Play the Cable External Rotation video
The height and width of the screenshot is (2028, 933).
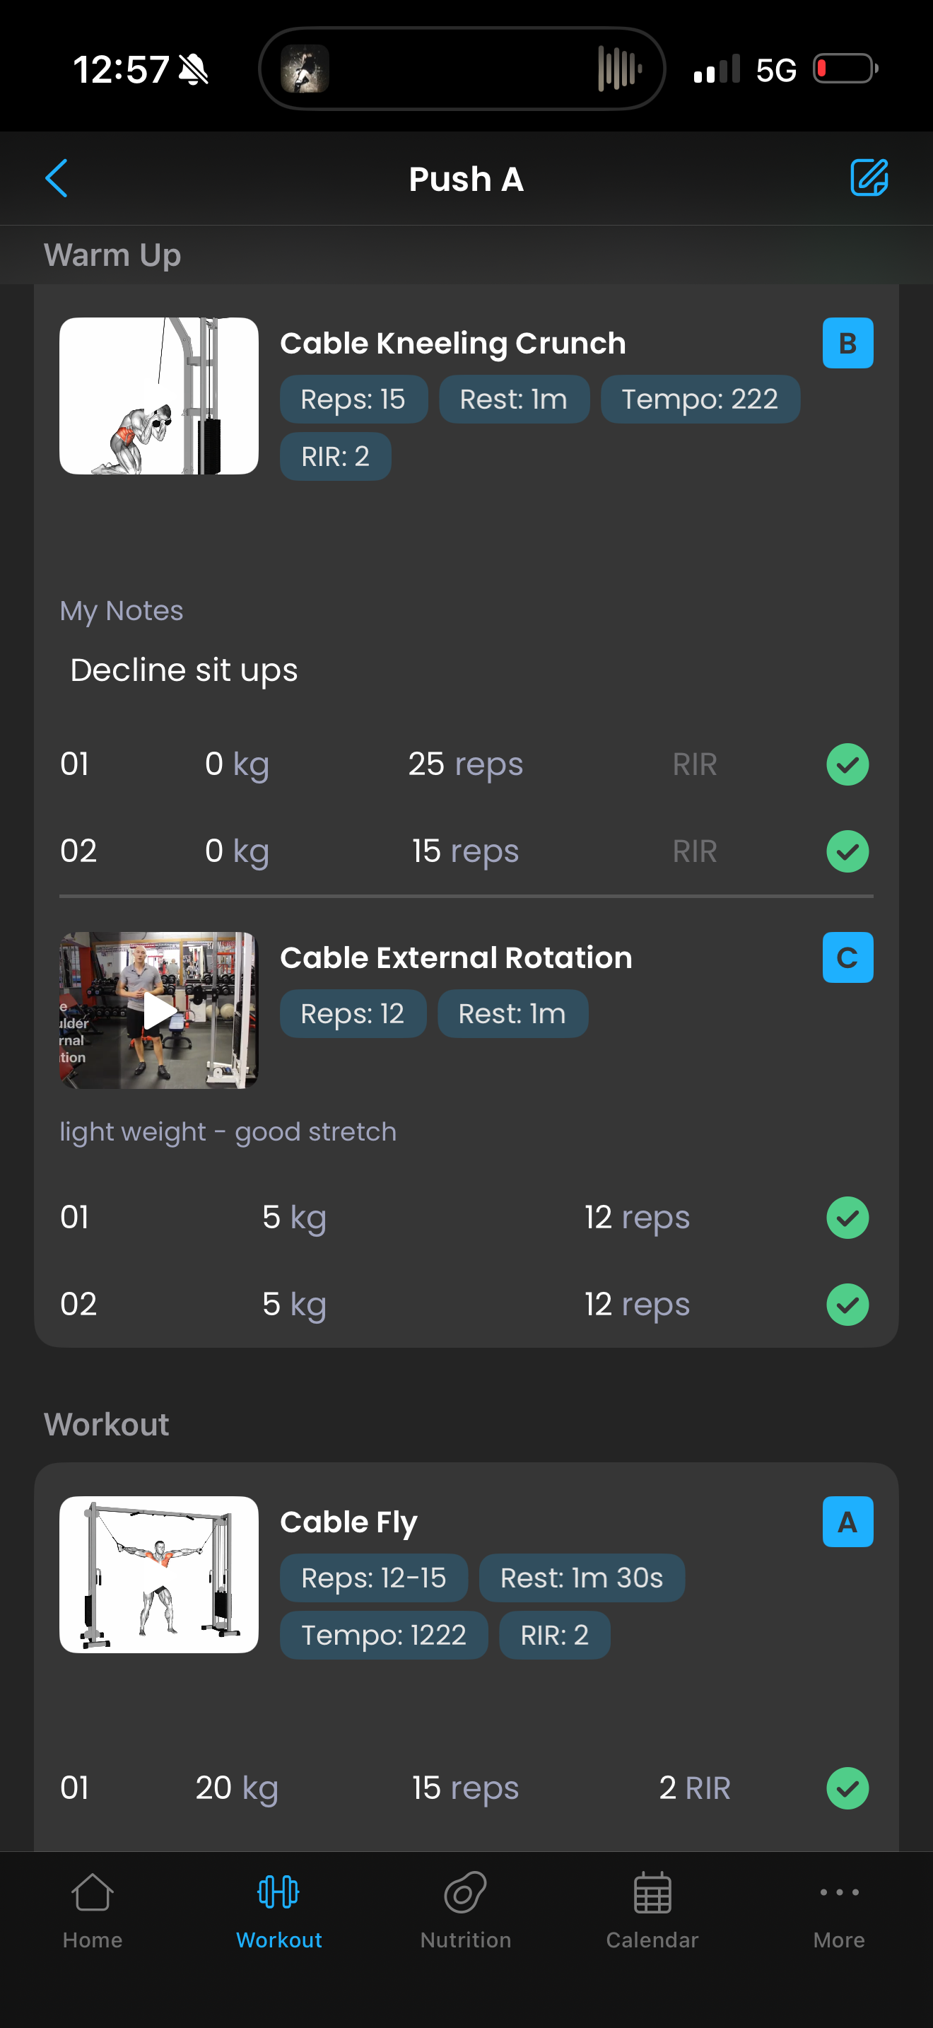pyautogui.click(x=159, y=1011)
